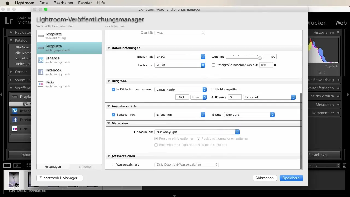Screen dimensions: 350x197
Task: Click the Auflösung field showing 72
Action: point(235,97)
